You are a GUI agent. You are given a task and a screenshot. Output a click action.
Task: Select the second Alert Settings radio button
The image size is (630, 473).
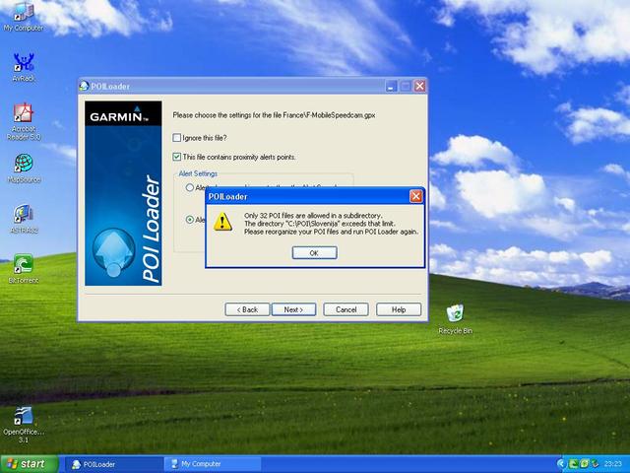point(190,220)
